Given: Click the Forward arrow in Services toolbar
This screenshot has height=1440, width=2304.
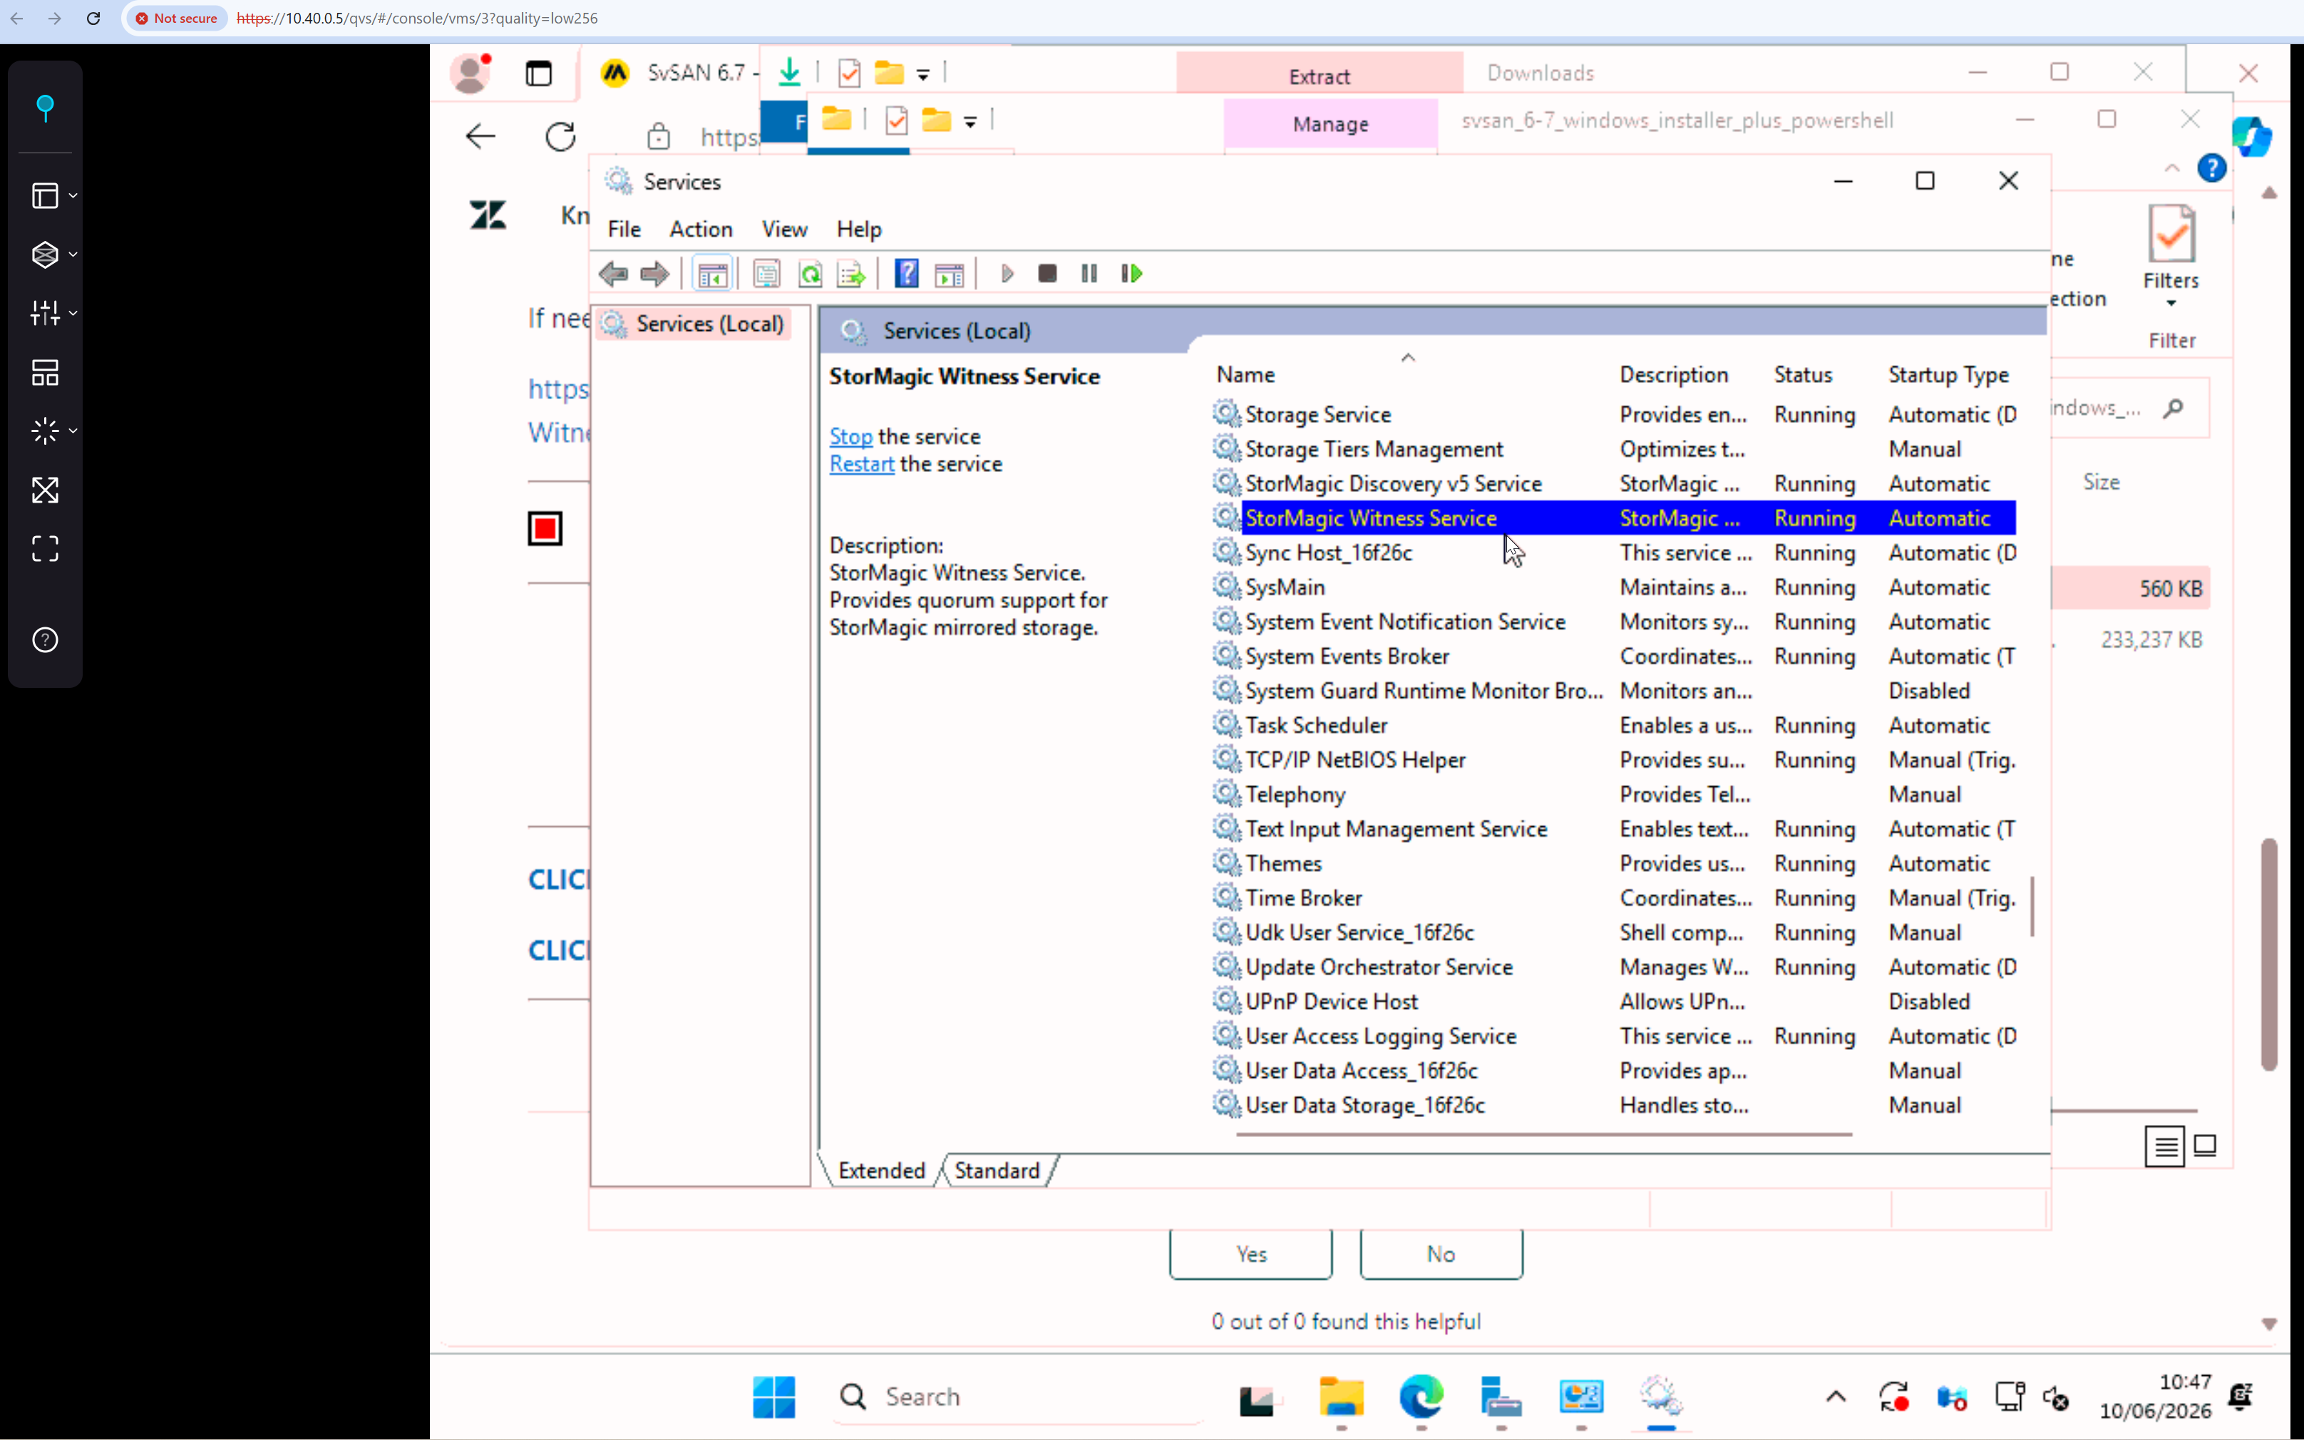Looking at the screenshot, I should 654,274.
